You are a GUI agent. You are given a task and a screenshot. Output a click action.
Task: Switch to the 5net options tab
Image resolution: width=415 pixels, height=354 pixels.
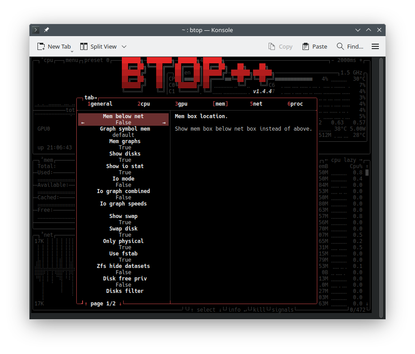tap(256, 104)
